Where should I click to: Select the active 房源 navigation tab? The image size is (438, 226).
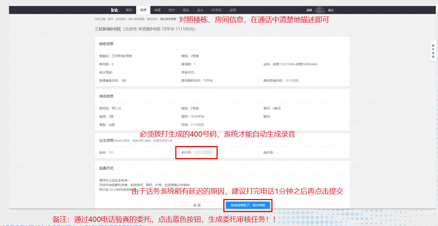coord(143,10)
